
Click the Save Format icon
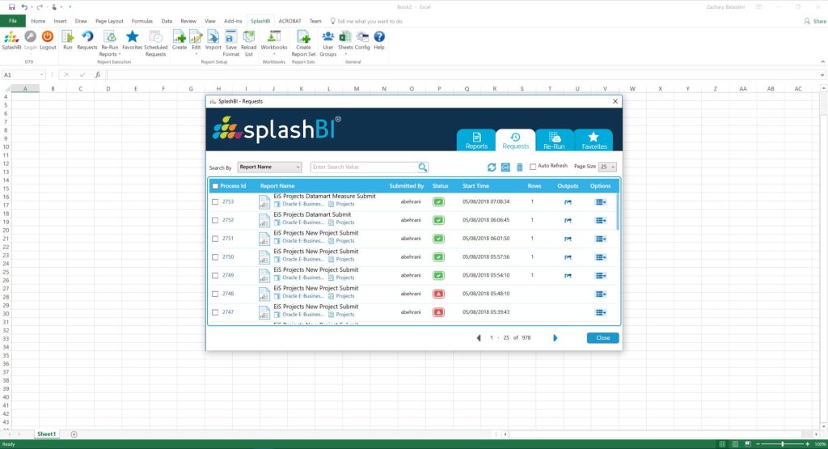[x=230, y=36]
